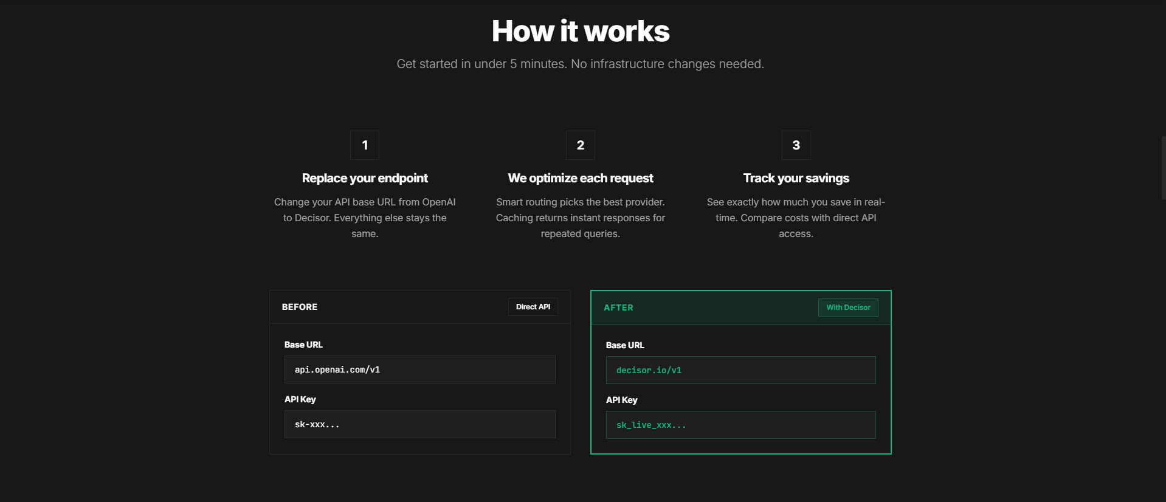Click the API Key label in AFTER card
This screenshot has width=1166, height=502.
coord(622,400)
